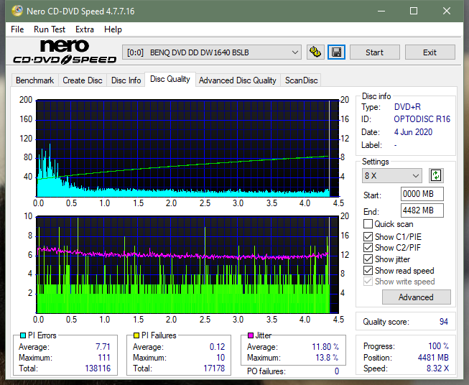Viewport: 469px width, 385px height.
Task: Click the position value 4481 MB
Action: click(x=433, y=358)
